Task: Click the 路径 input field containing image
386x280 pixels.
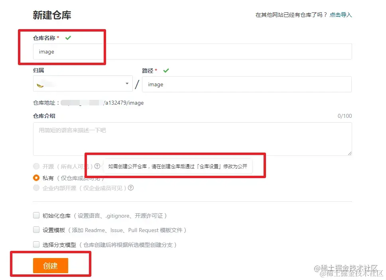Action: coord(247,84)
